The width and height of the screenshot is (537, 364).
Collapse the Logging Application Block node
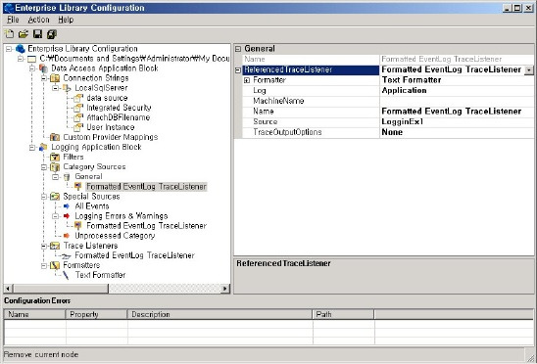point(32,148)
